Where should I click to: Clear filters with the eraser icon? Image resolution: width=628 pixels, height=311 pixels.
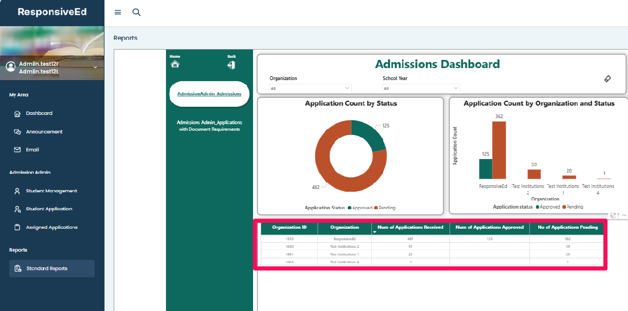click(608, 79)
